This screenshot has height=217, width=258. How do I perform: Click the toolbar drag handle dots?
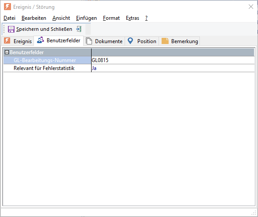(x=4, y=29)
